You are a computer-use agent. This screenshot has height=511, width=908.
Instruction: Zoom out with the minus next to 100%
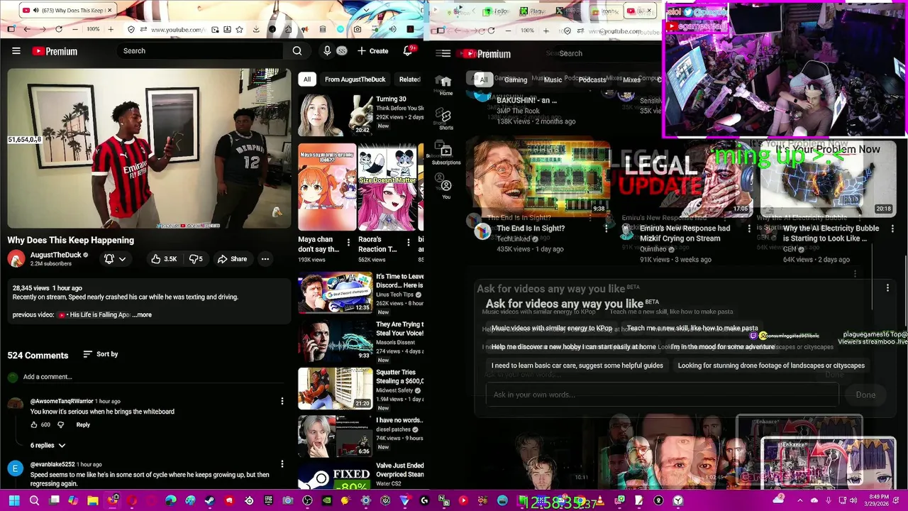[x=75, y=29]
